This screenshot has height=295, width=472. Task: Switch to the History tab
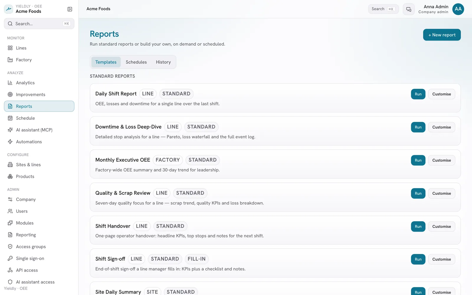click(x=163, y=62)
